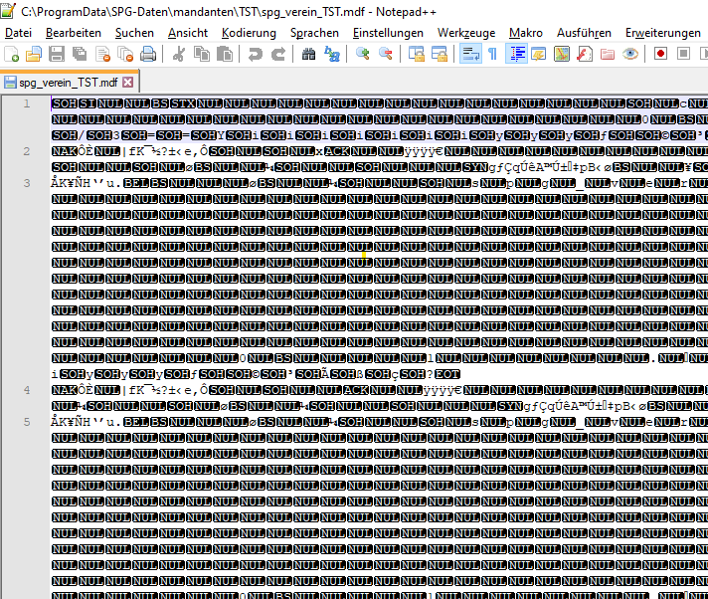Open the Function list panel icon
Image resolution: width=708 pixels, height=599 pixels.
[584, 54]
